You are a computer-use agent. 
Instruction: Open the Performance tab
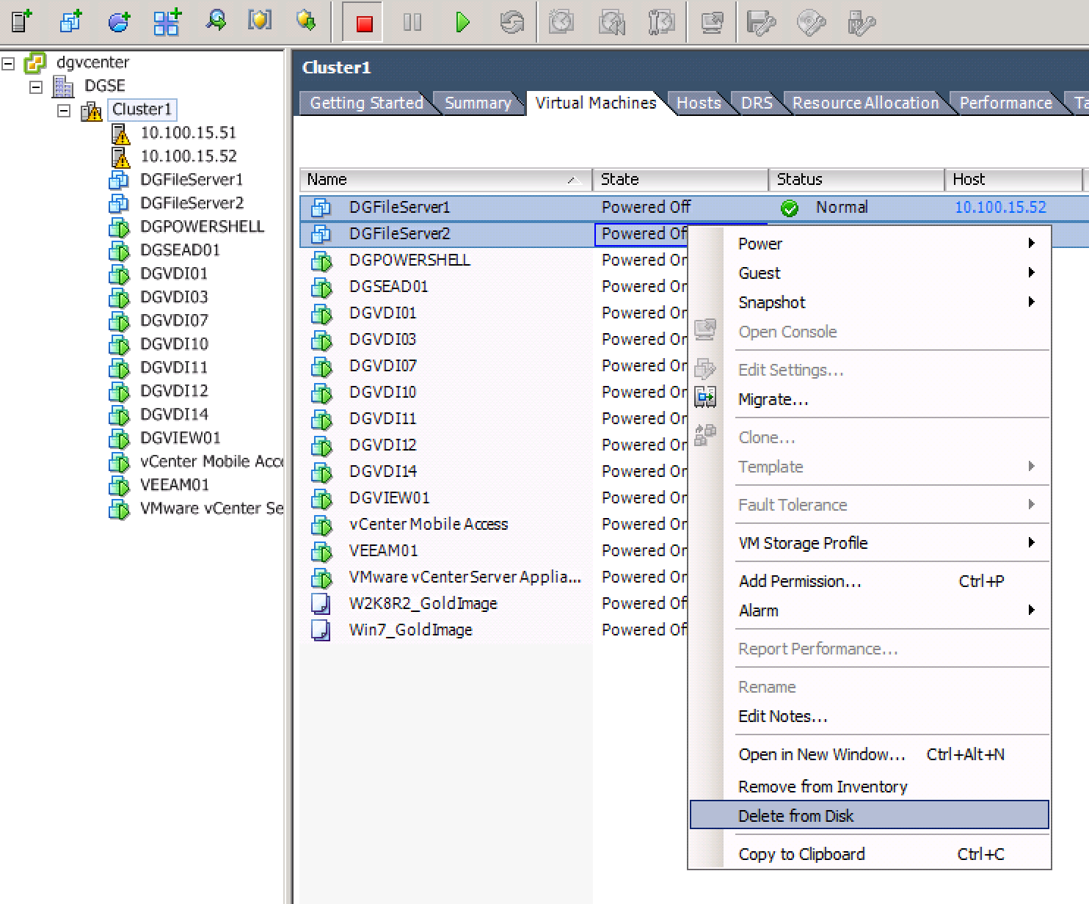[1005, 103]
